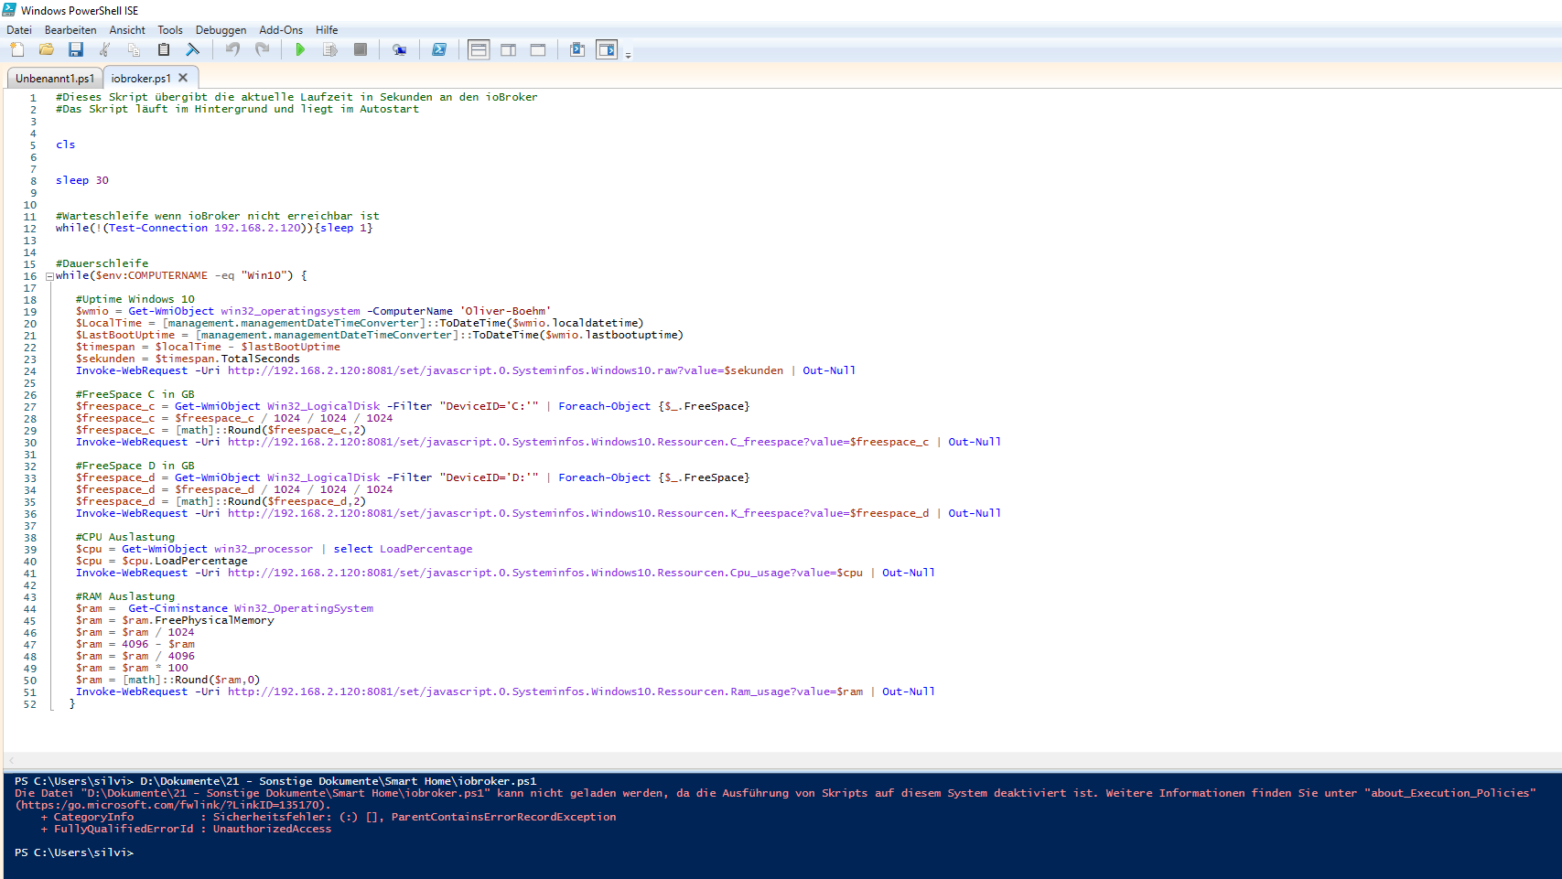Image resolution: width=1562 pixels, height=879 pixels.
Task: Create a new script with the New icon
Action: [17, 49]
